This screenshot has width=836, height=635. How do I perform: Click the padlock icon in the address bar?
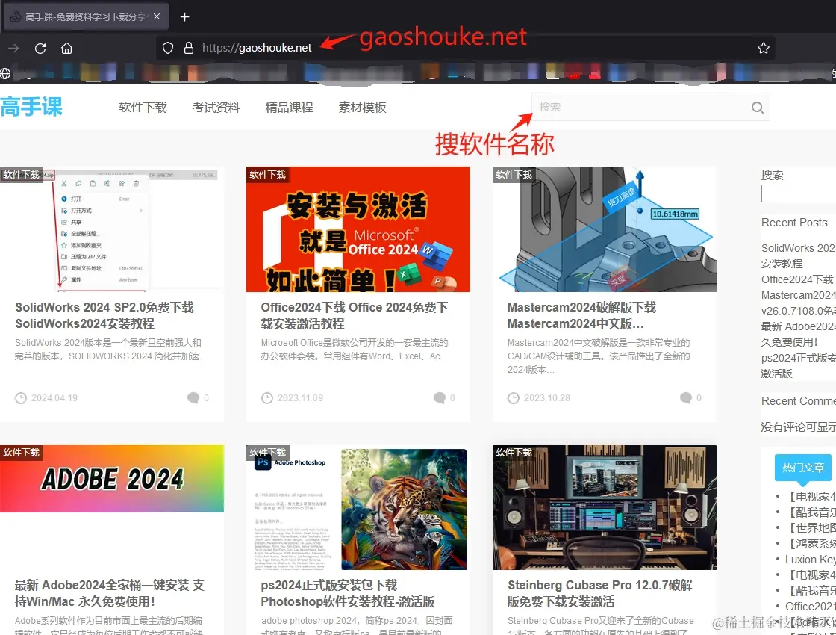click(188, 47)
